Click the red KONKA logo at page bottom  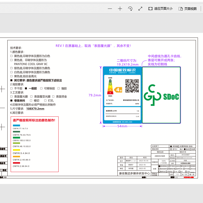pyautogui.click(x=189, y=177)
